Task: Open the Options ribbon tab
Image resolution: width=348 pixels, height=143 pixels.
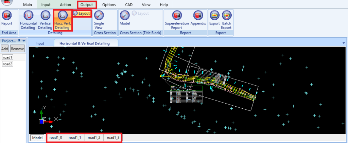Action: pos(109,5)
